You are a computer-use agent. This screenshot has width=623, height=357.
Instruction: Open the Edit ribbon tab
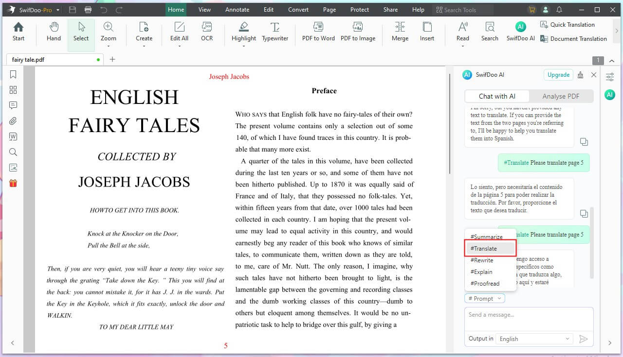[269, 10]
